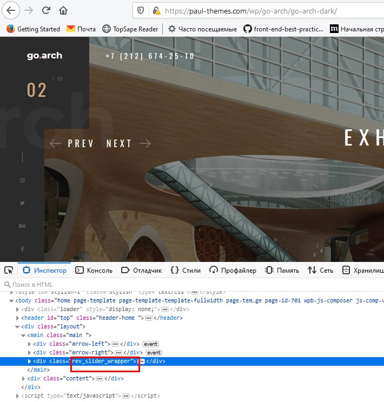
Task: Click the event badge on arrow-left row
Action: (150, 344)
